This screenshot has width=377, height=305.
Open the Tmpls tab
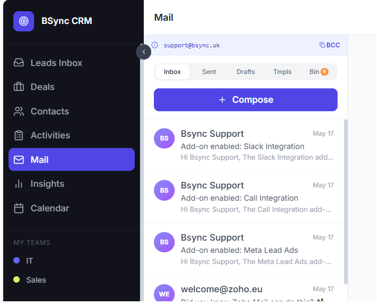pos(282,72)
